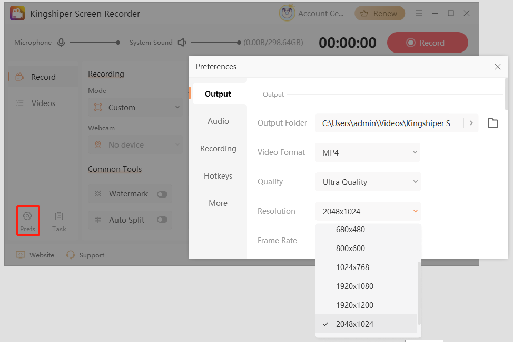Select 1920x1080 from resolution list

[x=354, y=286]
